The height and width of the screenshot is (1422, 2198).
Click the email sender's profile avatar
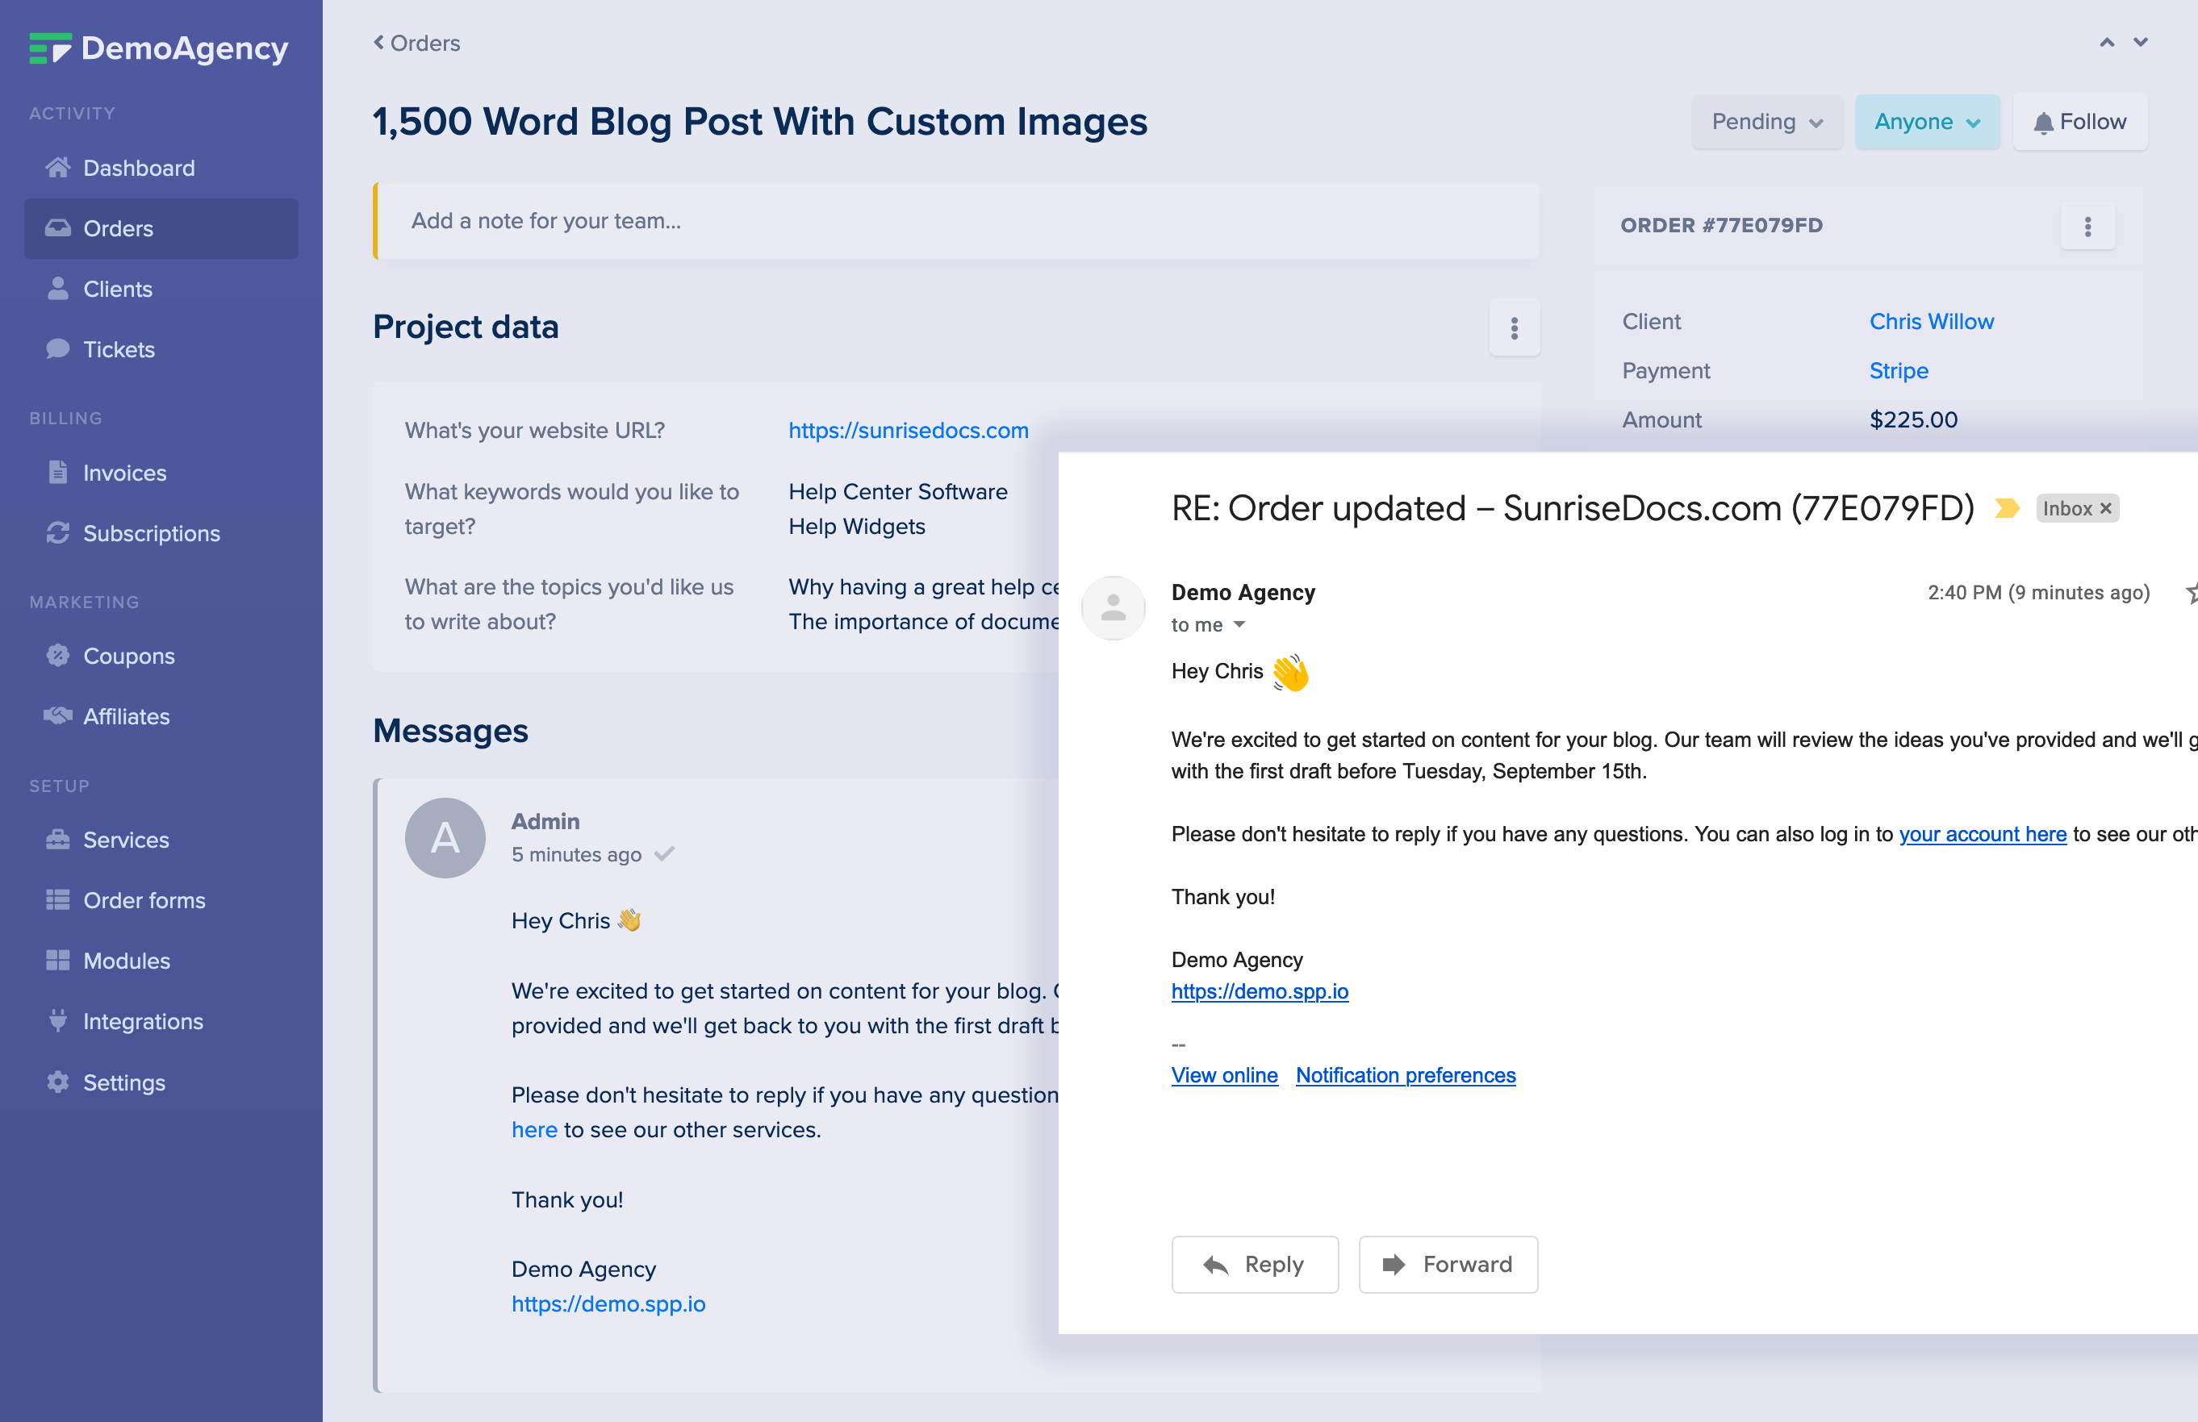1113,607
